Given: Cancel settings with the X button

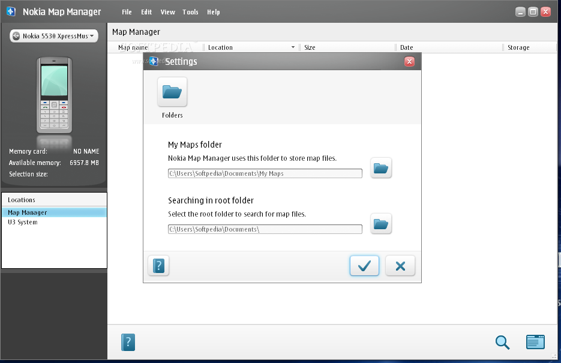Looking at the screenshot, I should (400, 266).
